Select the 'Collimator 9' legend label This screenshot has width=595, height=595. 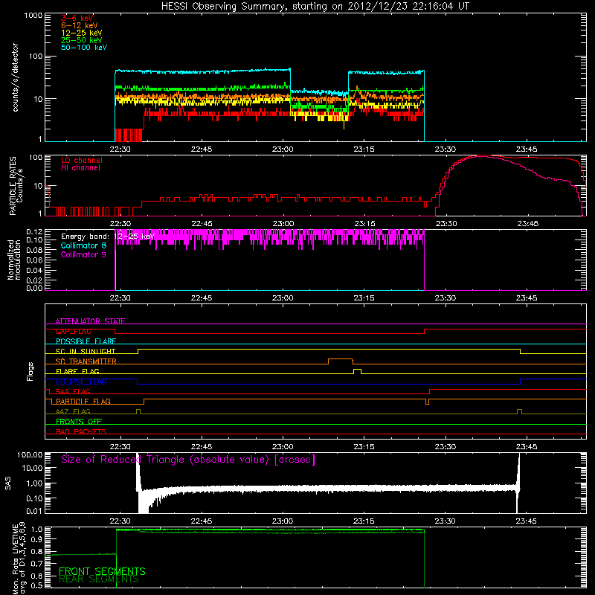click(x=83, y=254)
